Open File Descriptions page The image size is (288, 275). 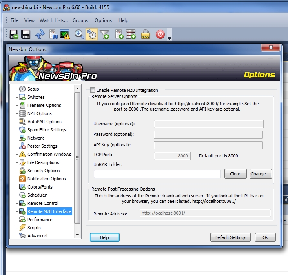pos(43,162)
